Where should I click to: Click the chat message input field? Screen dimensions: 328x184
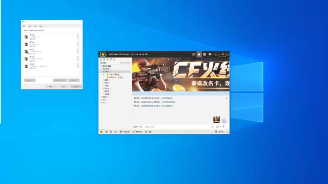tap(177, 127)
